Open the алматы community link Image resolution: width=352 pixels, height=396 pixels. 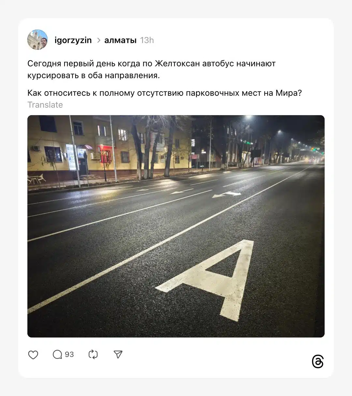point(120,40)
